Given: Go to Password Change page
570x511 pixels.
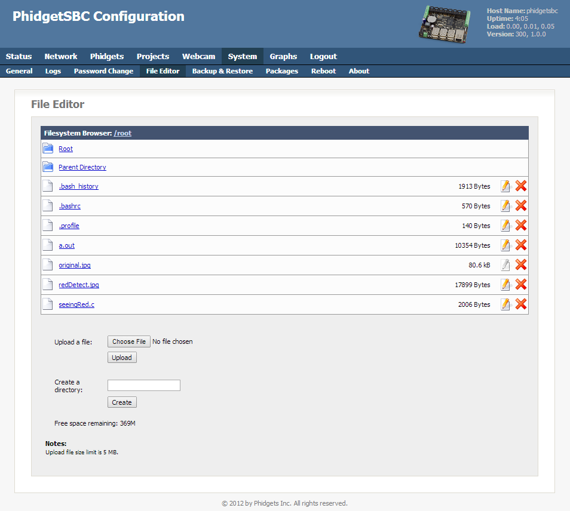Looking at the screenshot, I should point(103,71).
